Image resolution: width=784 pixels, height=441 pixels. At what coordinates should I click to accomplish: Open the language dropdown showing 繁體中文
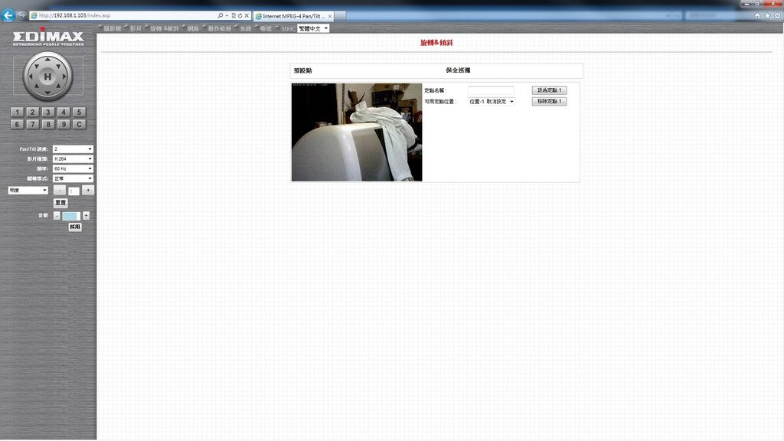click(x=313, y=28)
